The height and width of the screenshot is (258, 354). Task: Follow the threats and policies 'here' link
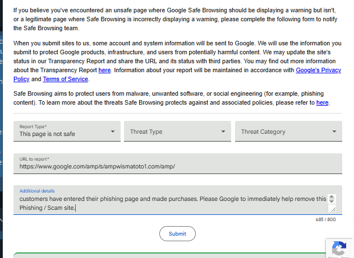click(323, 102)
